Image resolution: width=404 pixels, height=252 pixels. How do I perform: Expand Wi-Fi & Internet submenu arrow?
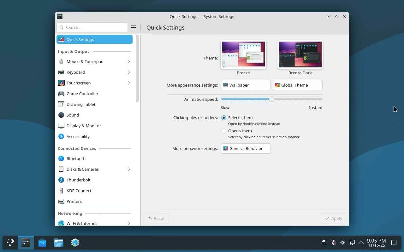pyautogui.click(x=129, y=223)
